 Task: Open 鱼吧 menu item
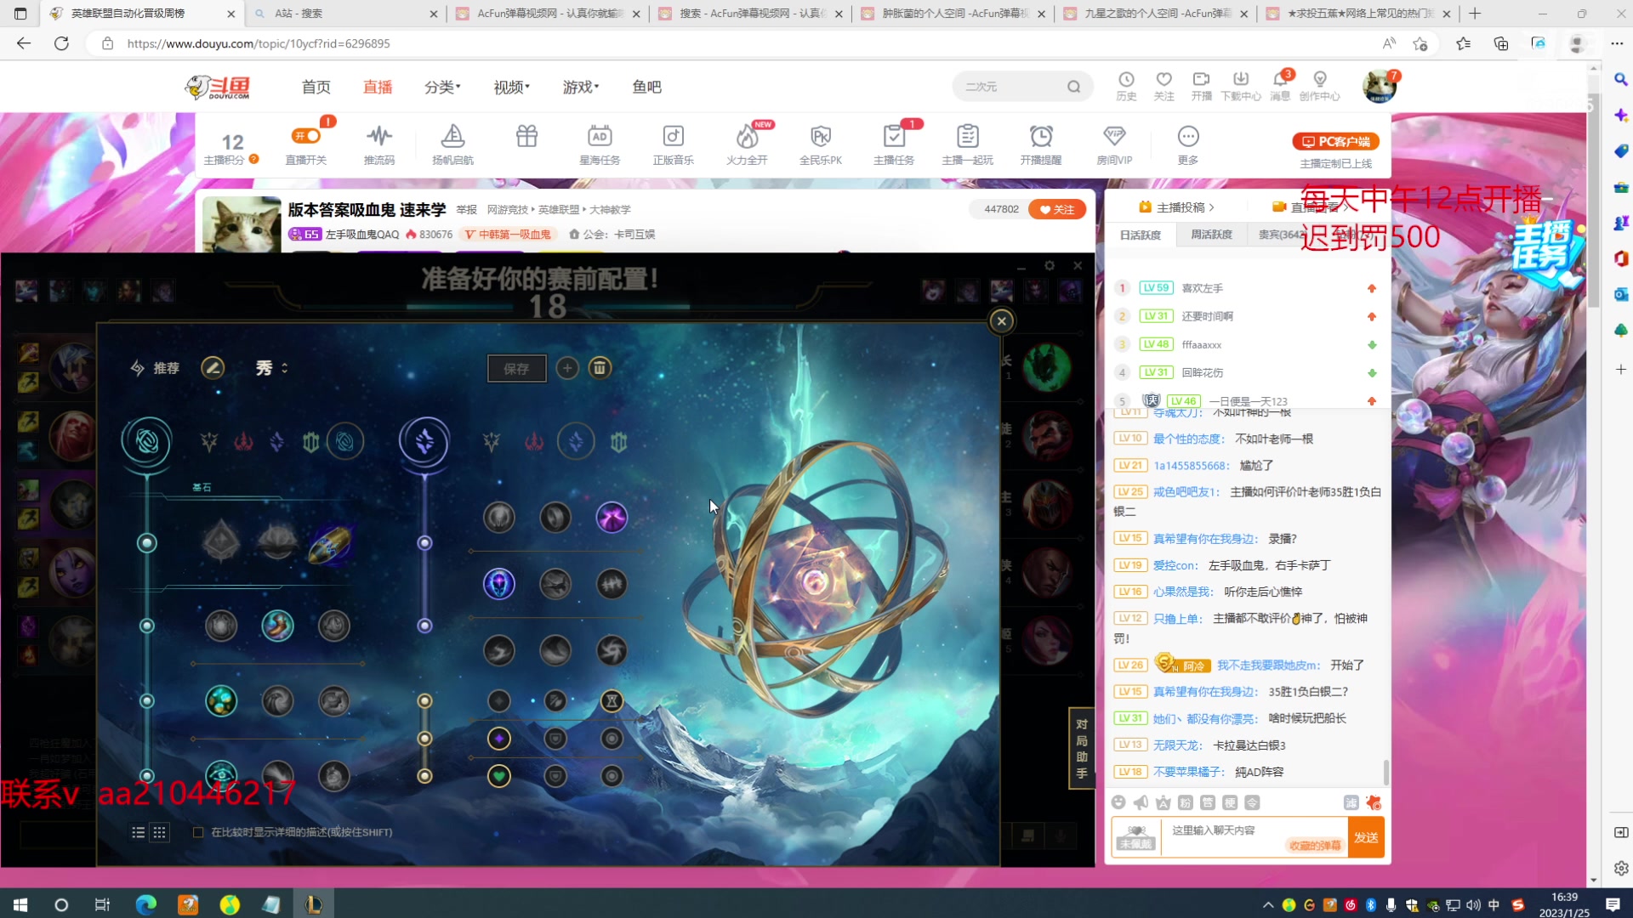click(x=646, y=87)
